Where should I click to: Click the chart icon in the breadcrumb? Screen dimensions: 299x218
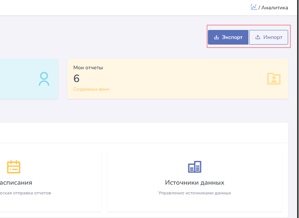tap(254, 7)
